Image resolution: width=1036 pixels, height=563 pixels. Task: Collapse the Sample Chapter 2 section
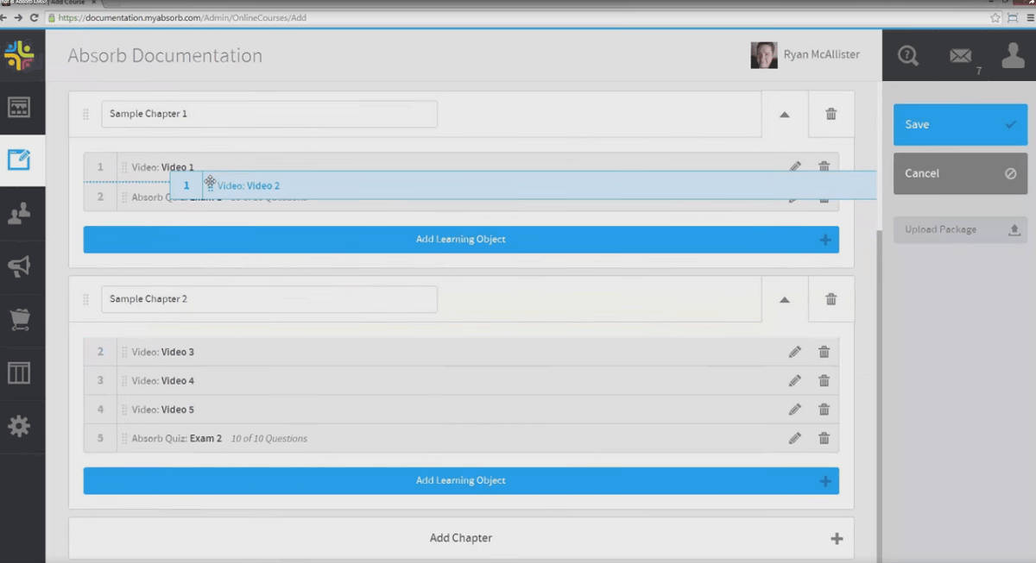(784, 298)
